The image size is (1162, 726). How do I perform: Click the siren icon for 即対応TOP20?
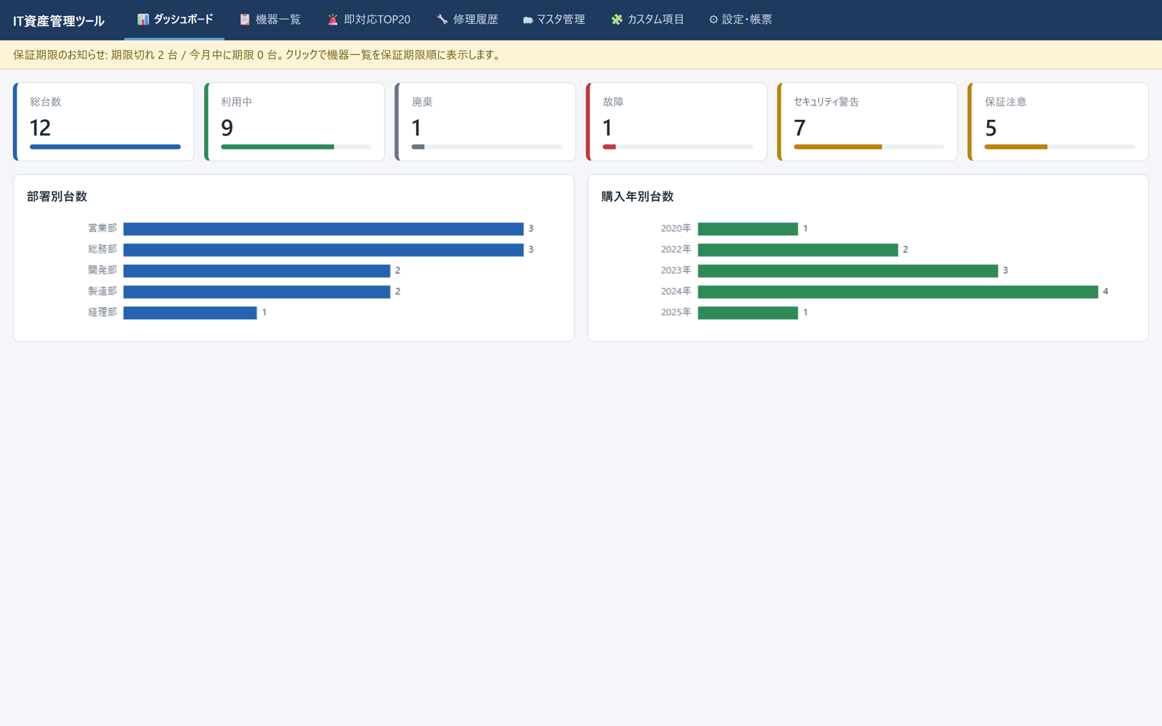tap(333, 20)
